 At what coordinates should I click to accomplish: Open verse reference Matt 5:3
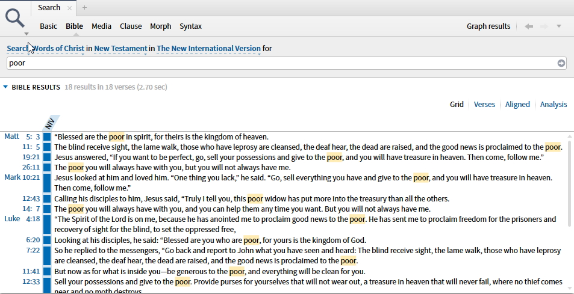(x=22, y=136)
